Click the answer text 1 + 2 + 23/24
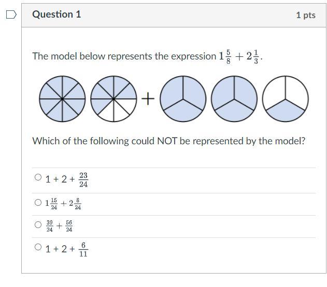The width and height of the screenshot is (327, 287). click(66, 179)
